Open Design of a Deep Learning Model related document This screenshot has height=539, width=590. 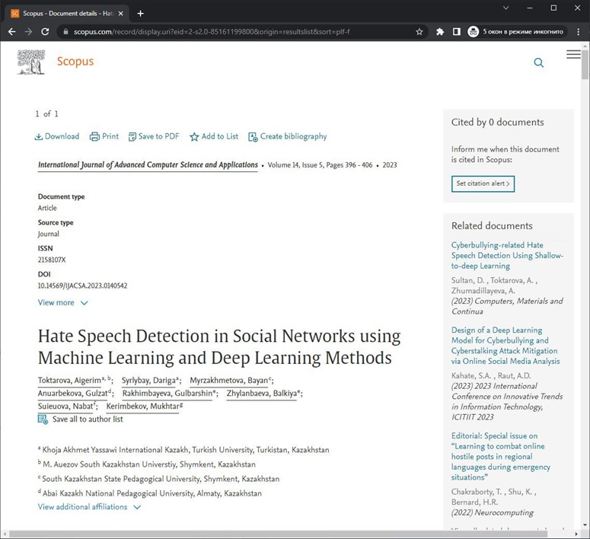[505, 346]
